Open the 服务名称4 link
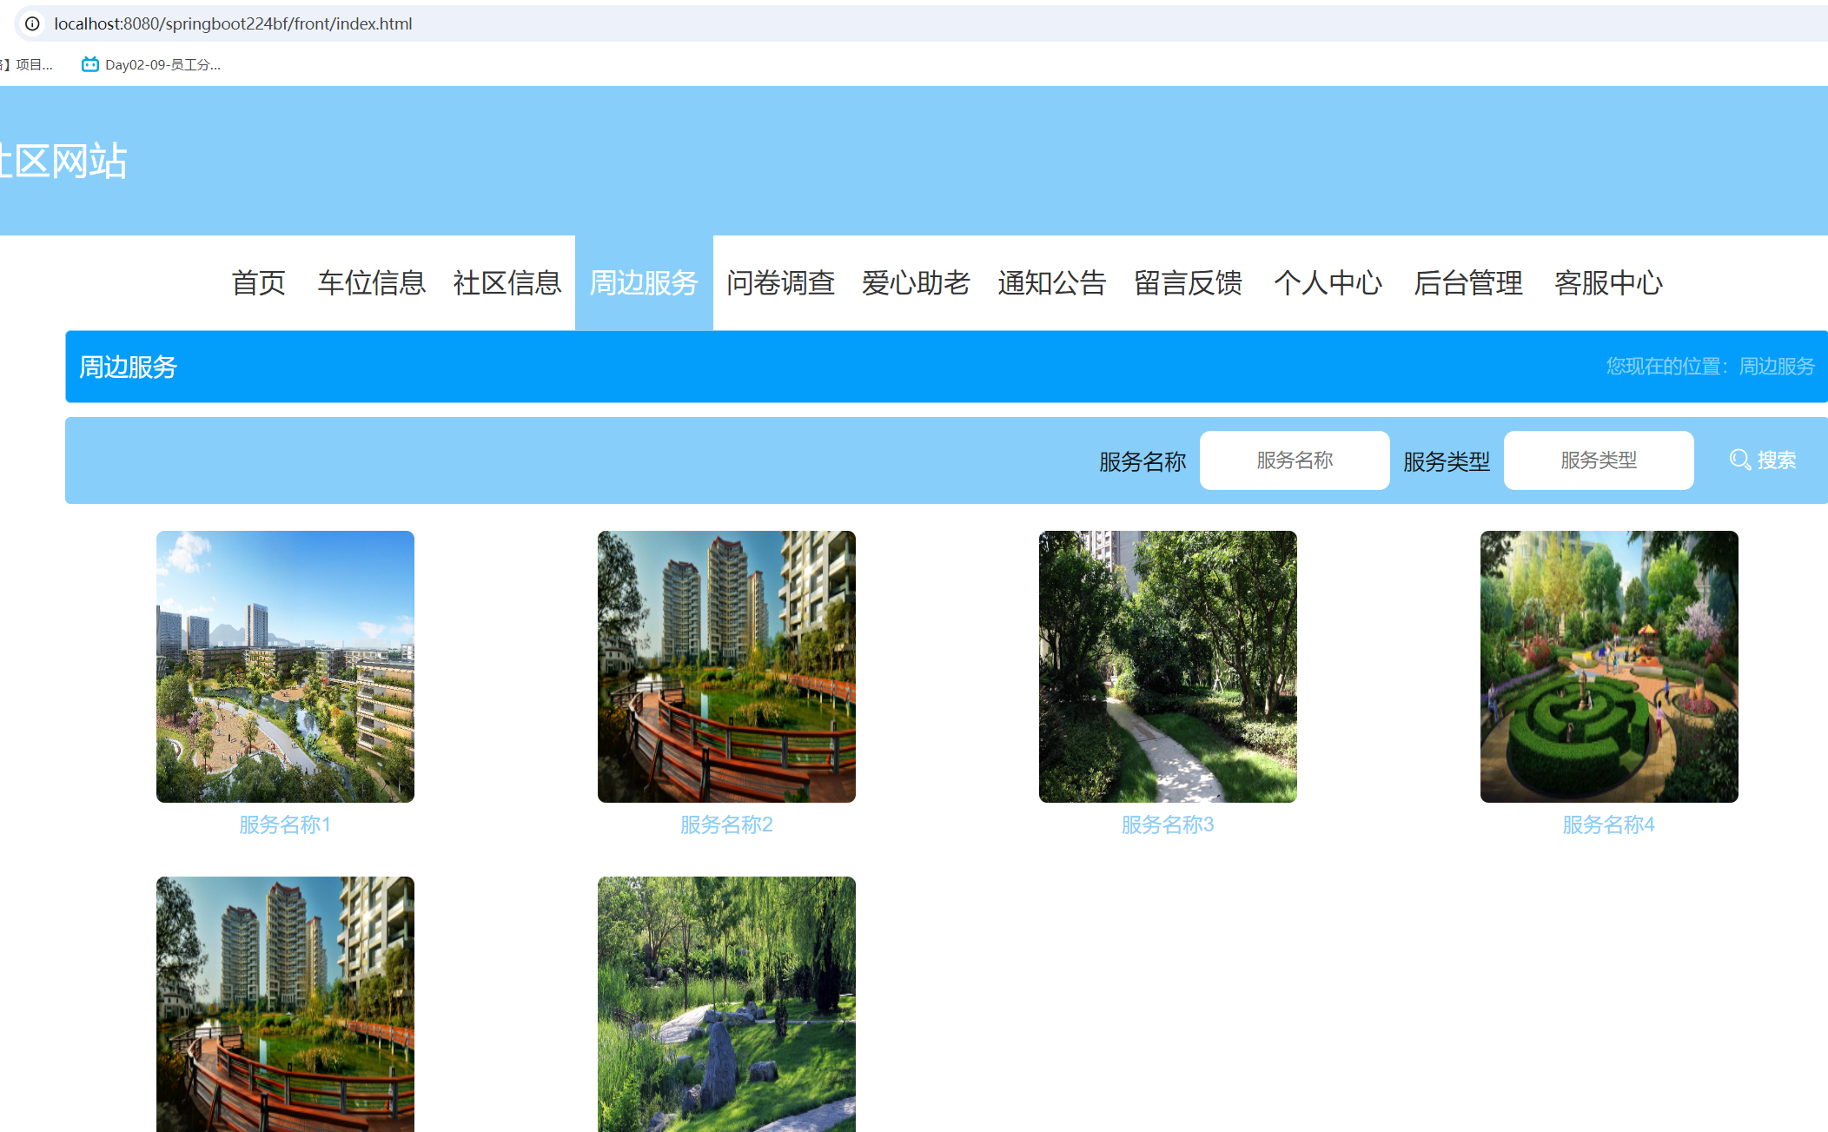This screenshot has width=1828, height=1132. click(x=1609, y=824)
